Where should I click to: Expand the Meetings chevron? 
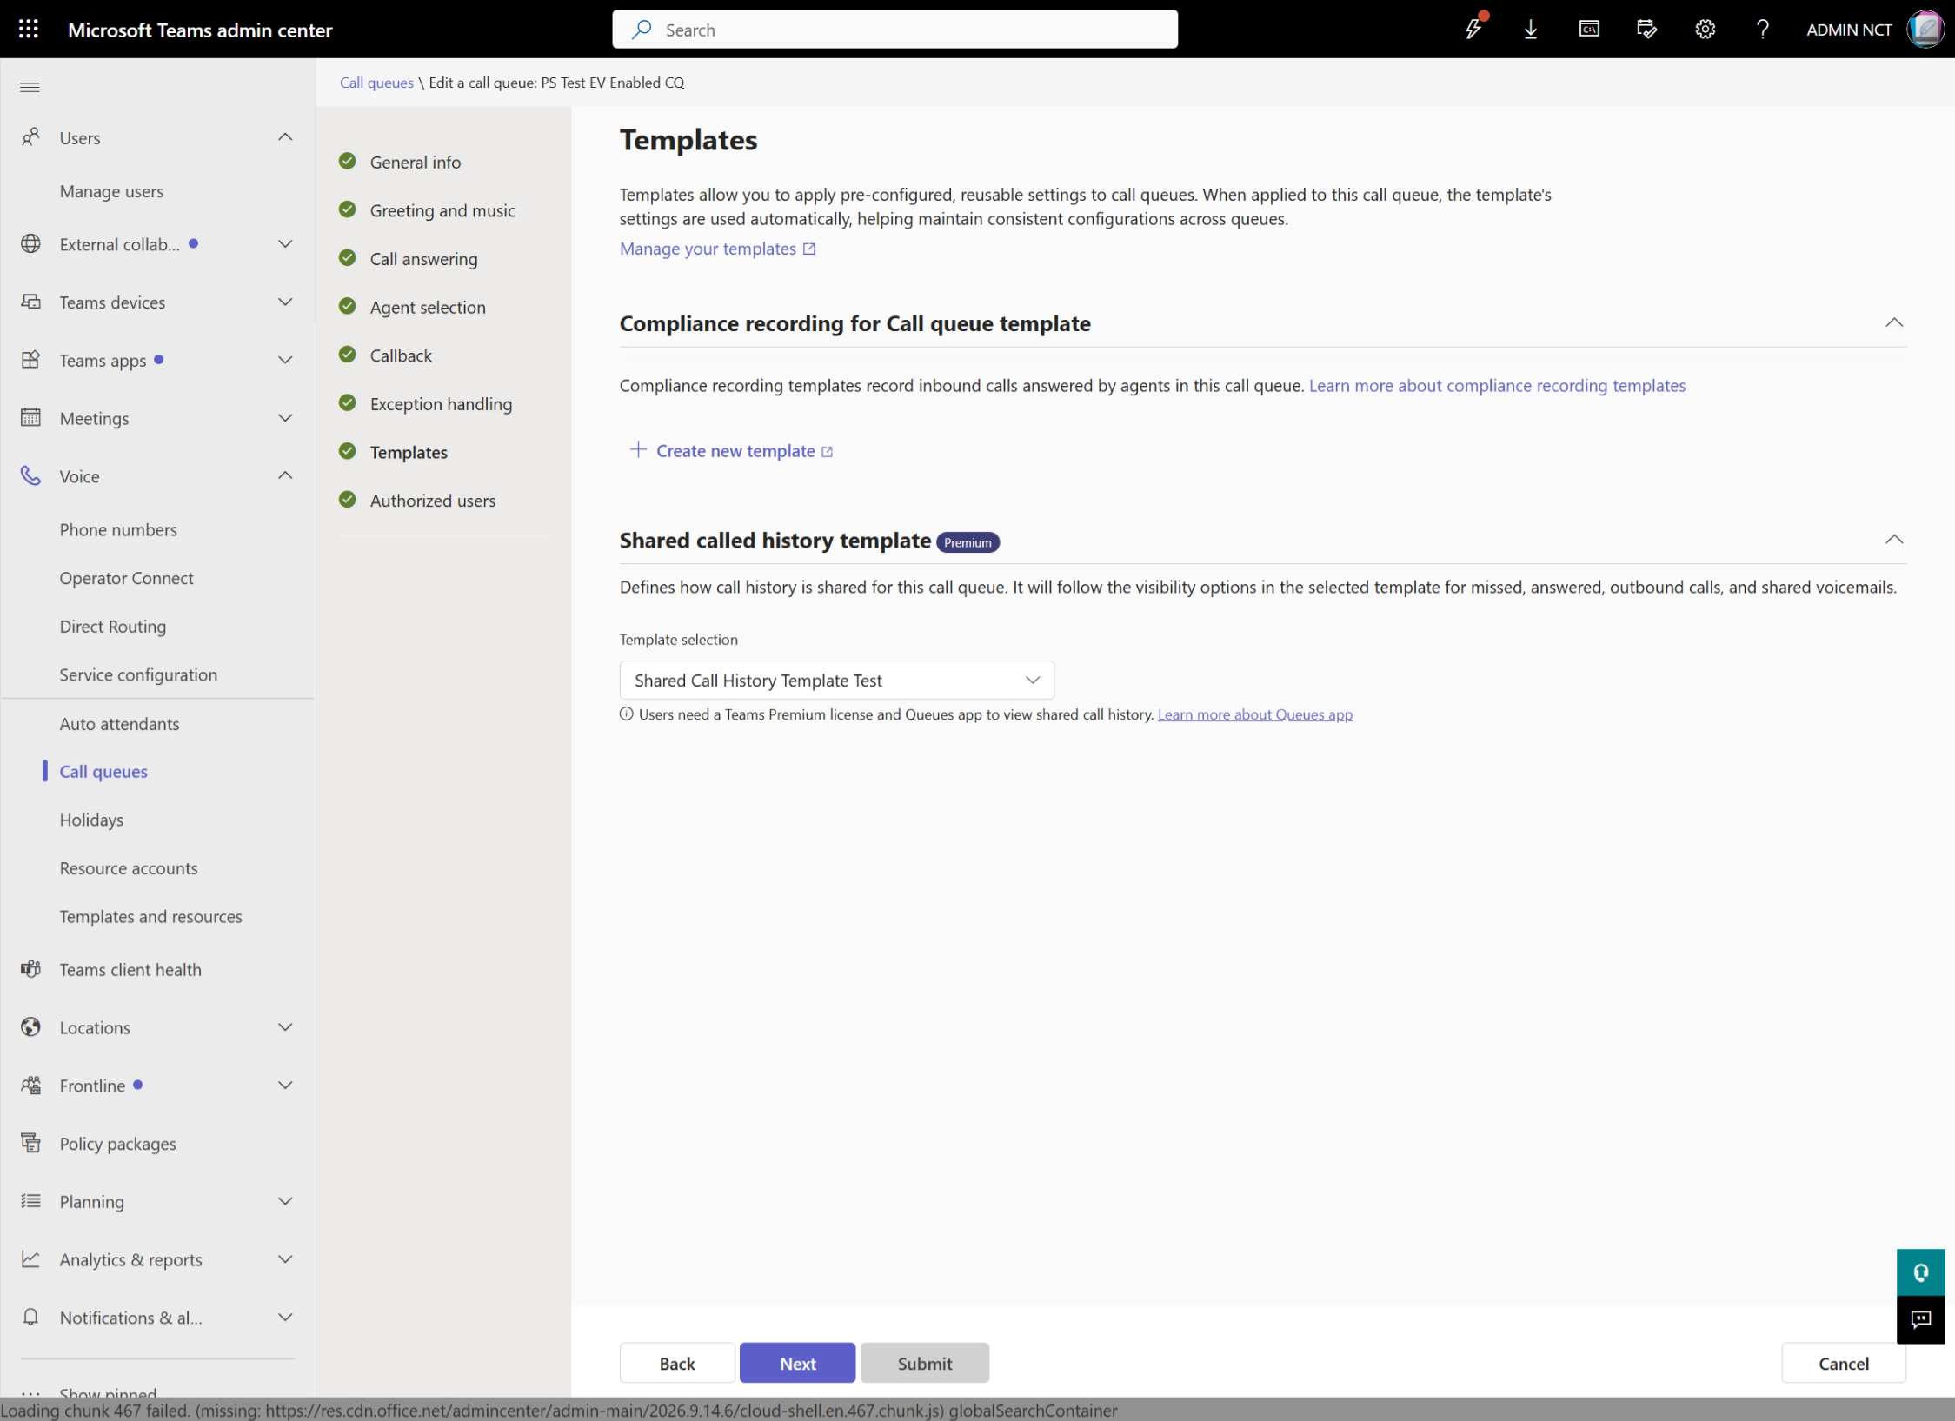pos(285,418)
